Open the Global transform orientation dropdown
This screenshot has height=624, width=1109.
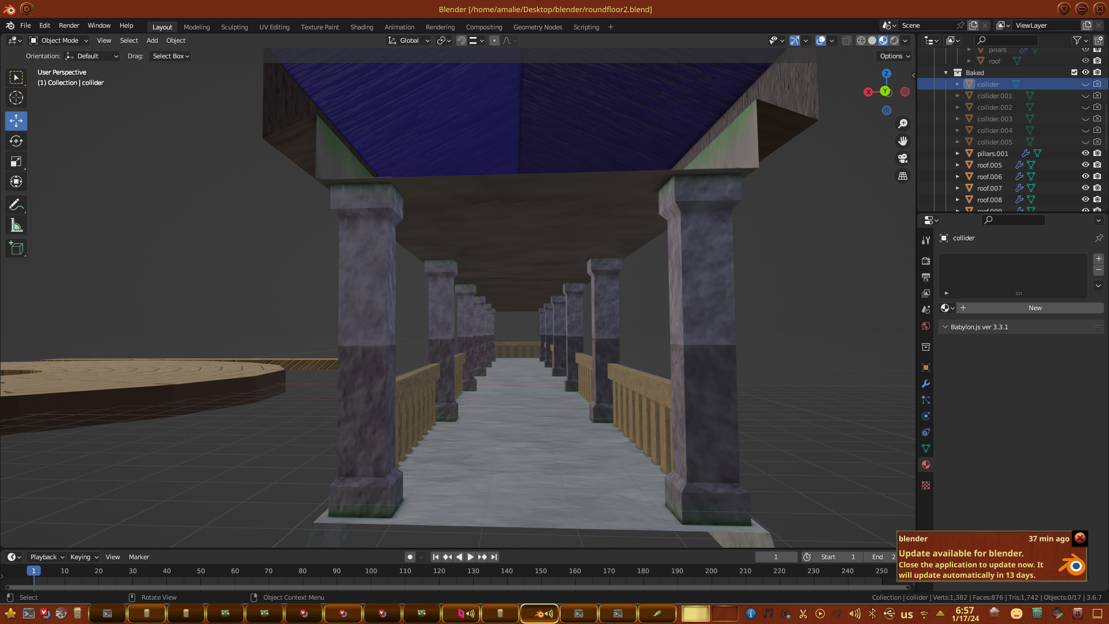click(x=409, y=40)
